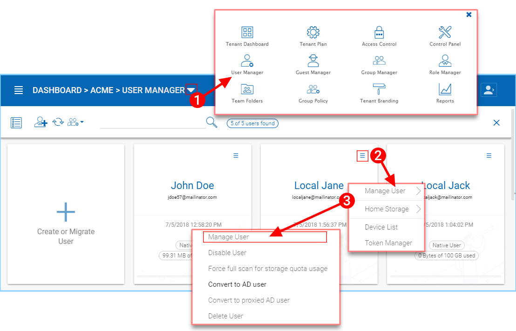Screen dimensions: 516x331
Task: Open Team Folders
Action: tap(247, 93)
